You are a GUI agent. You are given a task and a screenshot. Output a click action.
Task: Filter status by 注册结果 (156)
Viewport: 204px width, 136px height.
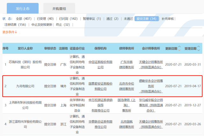[x=15, y=25]
